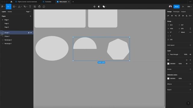Open the Group type dropdown
193x108 pixels.
click(170, 21)
